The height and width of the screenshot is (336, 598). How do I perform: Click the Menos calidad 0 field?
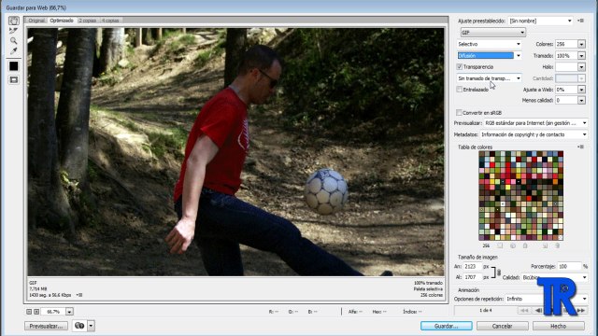566,101
